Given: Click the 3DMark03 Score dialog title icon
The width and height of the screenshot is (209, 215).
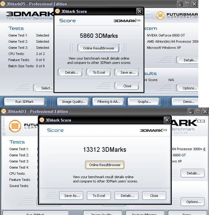Looking at the screenshot, I should (x=42, y=120).
